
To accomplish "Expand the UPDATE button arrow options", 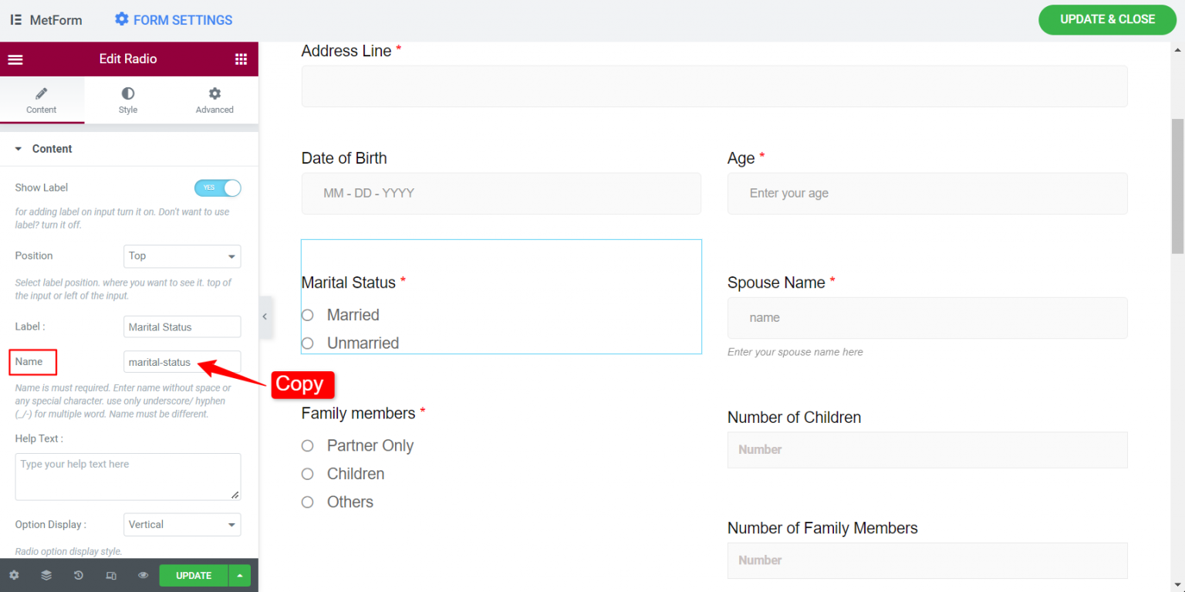I will [x=239, y=575].
